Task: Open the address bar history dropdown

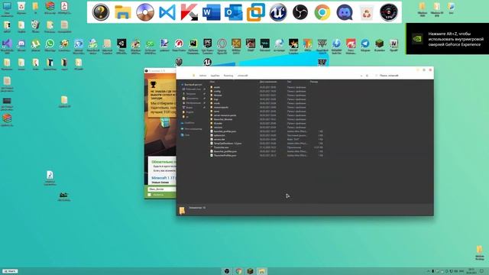Action: point(361,76)
